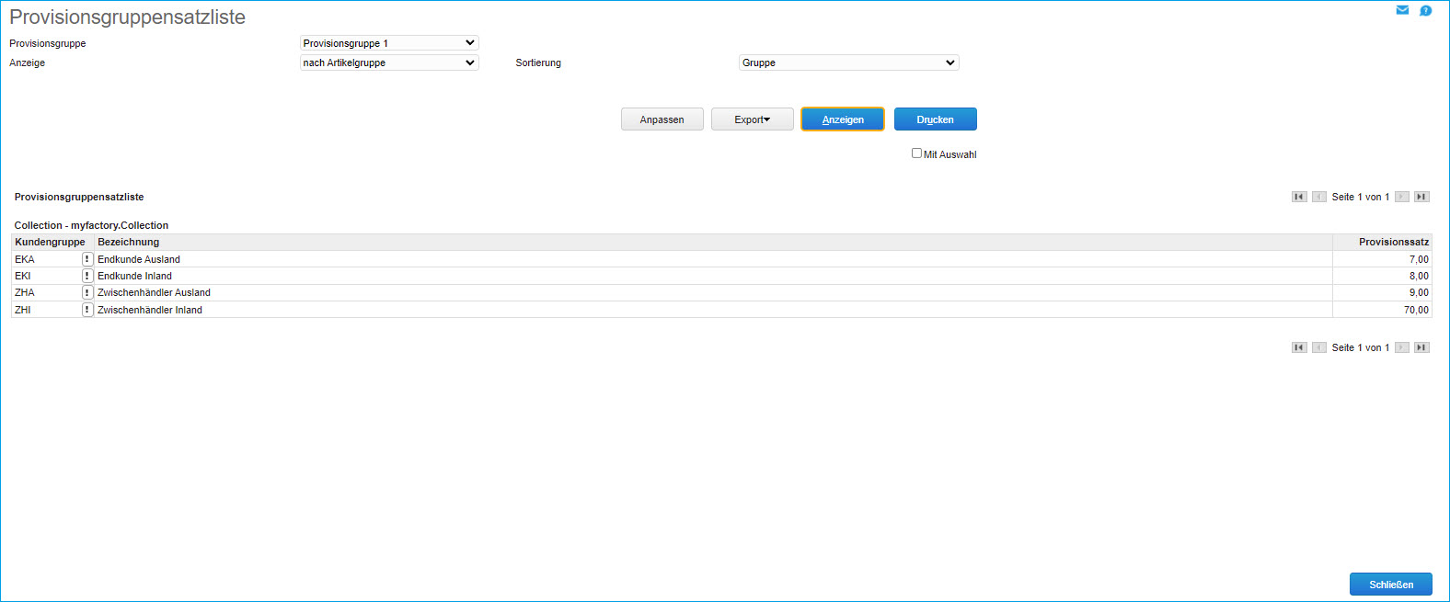This screenshot has width=1450, height=602.
Task: Click the 70,00 commission rate value
Action: 1416,310
